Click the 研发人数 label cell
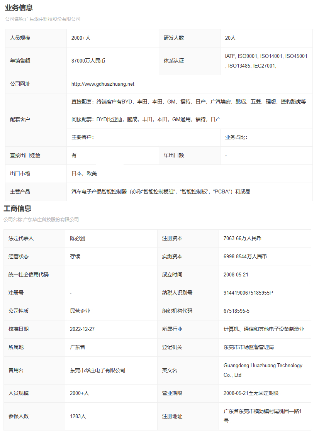This screenshot has width=319, height=444. [190, 38]
